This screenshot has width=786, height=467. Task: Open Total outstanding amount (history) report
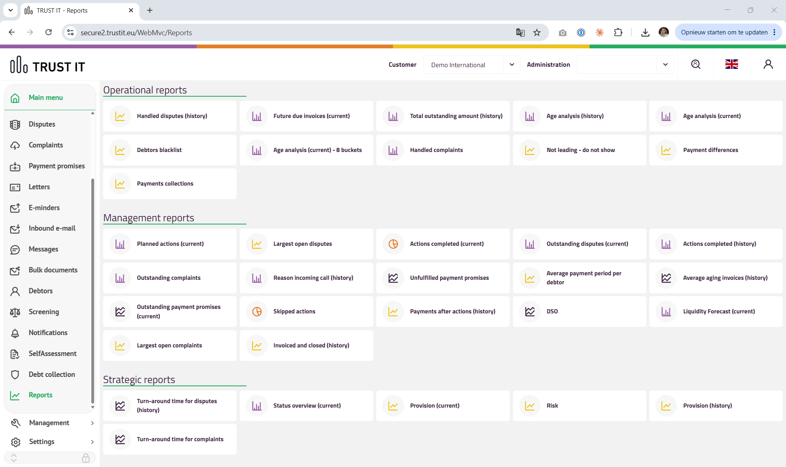tap(443, 116)
